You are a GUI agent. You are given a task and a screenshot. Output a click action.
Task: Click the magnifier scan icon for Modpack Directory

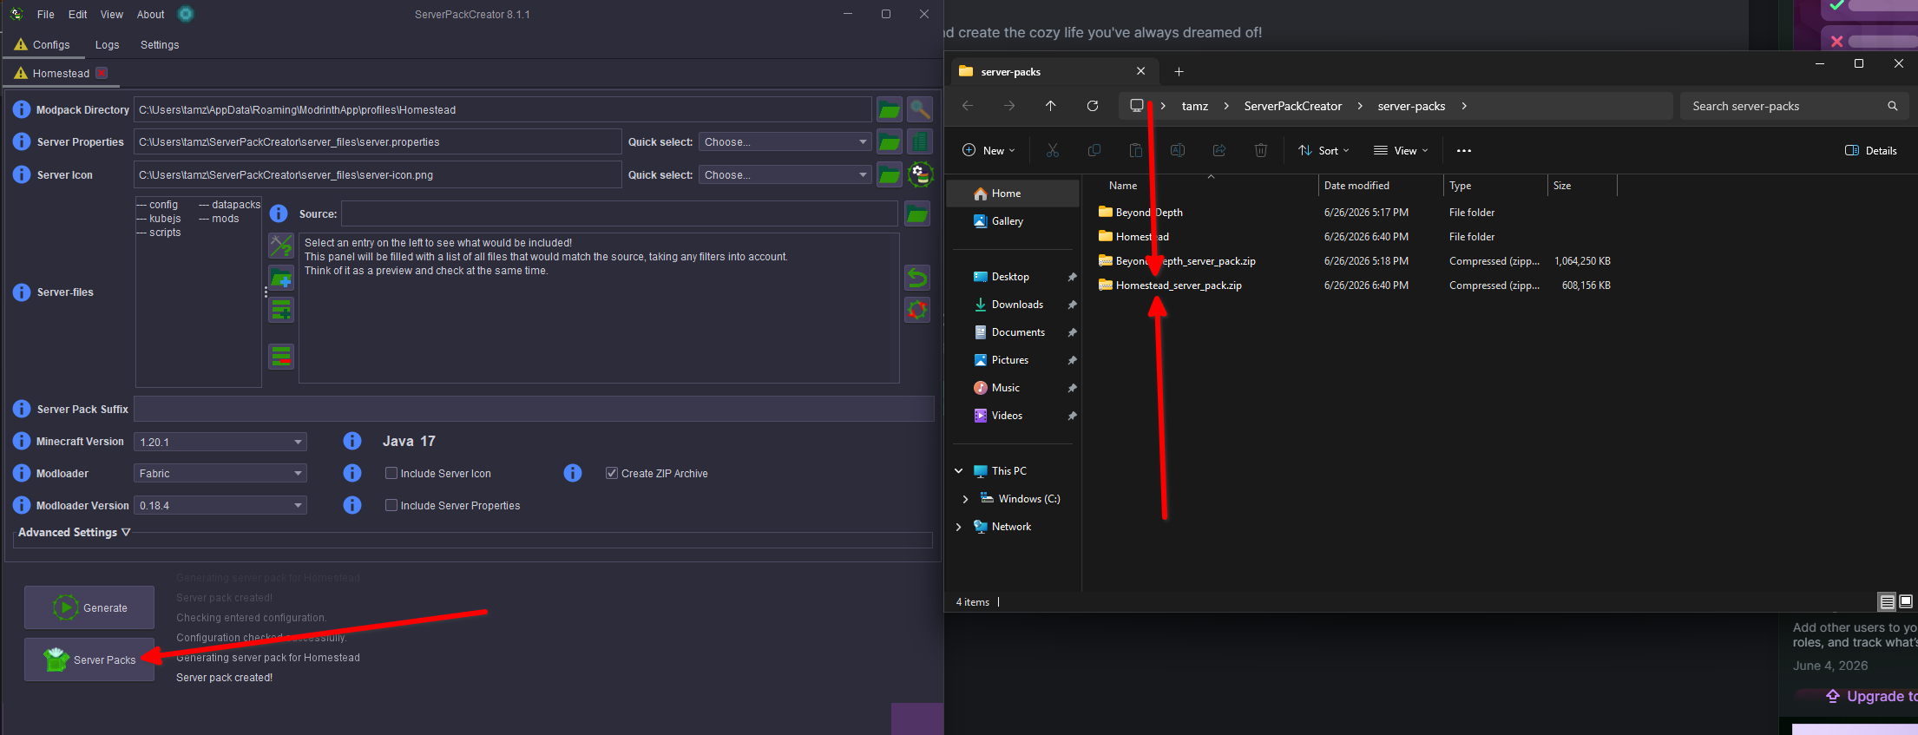[x=920, y=109]
